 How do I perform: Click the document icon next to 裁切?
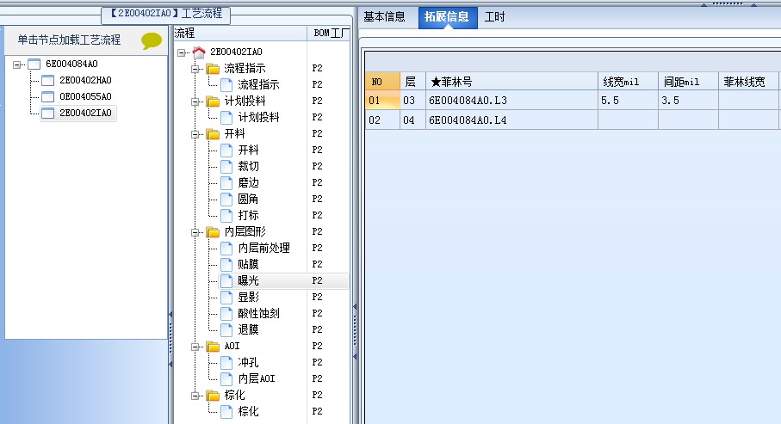tap(226, 167)
